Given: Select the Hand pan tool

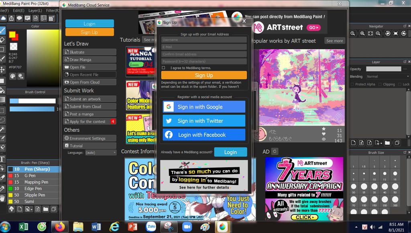Looking at the screenshot, I should [2, 198].
